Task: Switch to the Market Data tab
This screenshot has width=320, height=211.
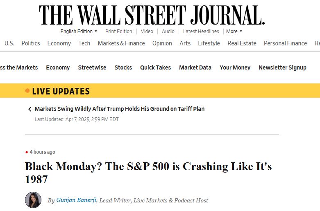Action: click(195, 67)
